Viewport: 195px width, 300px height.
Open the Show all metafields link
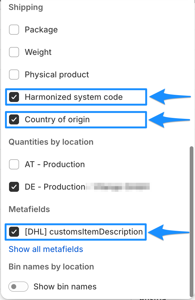point(46,249)
